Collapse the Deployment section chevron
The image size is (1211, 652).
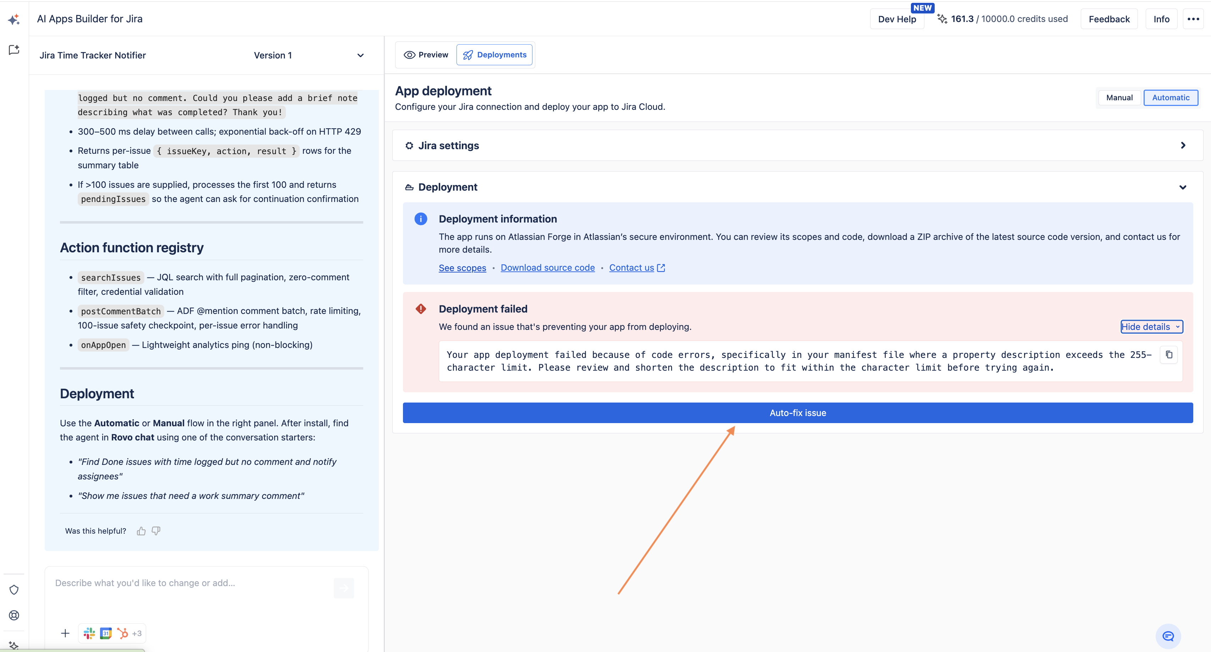pos(1183,187)
